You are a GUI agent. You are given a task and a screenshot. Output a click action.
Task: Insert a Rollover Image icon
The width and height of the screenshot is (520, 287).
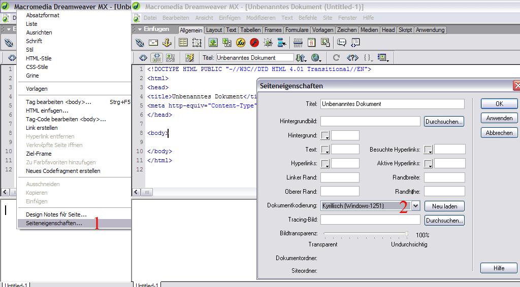click(x=268, y=43)
